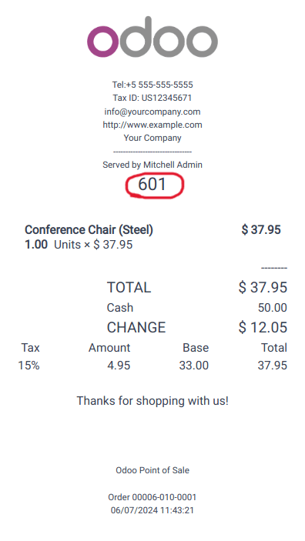The image size is (305, 541).
Task: Open the http://www.example.com link
Action: [152, 125]
